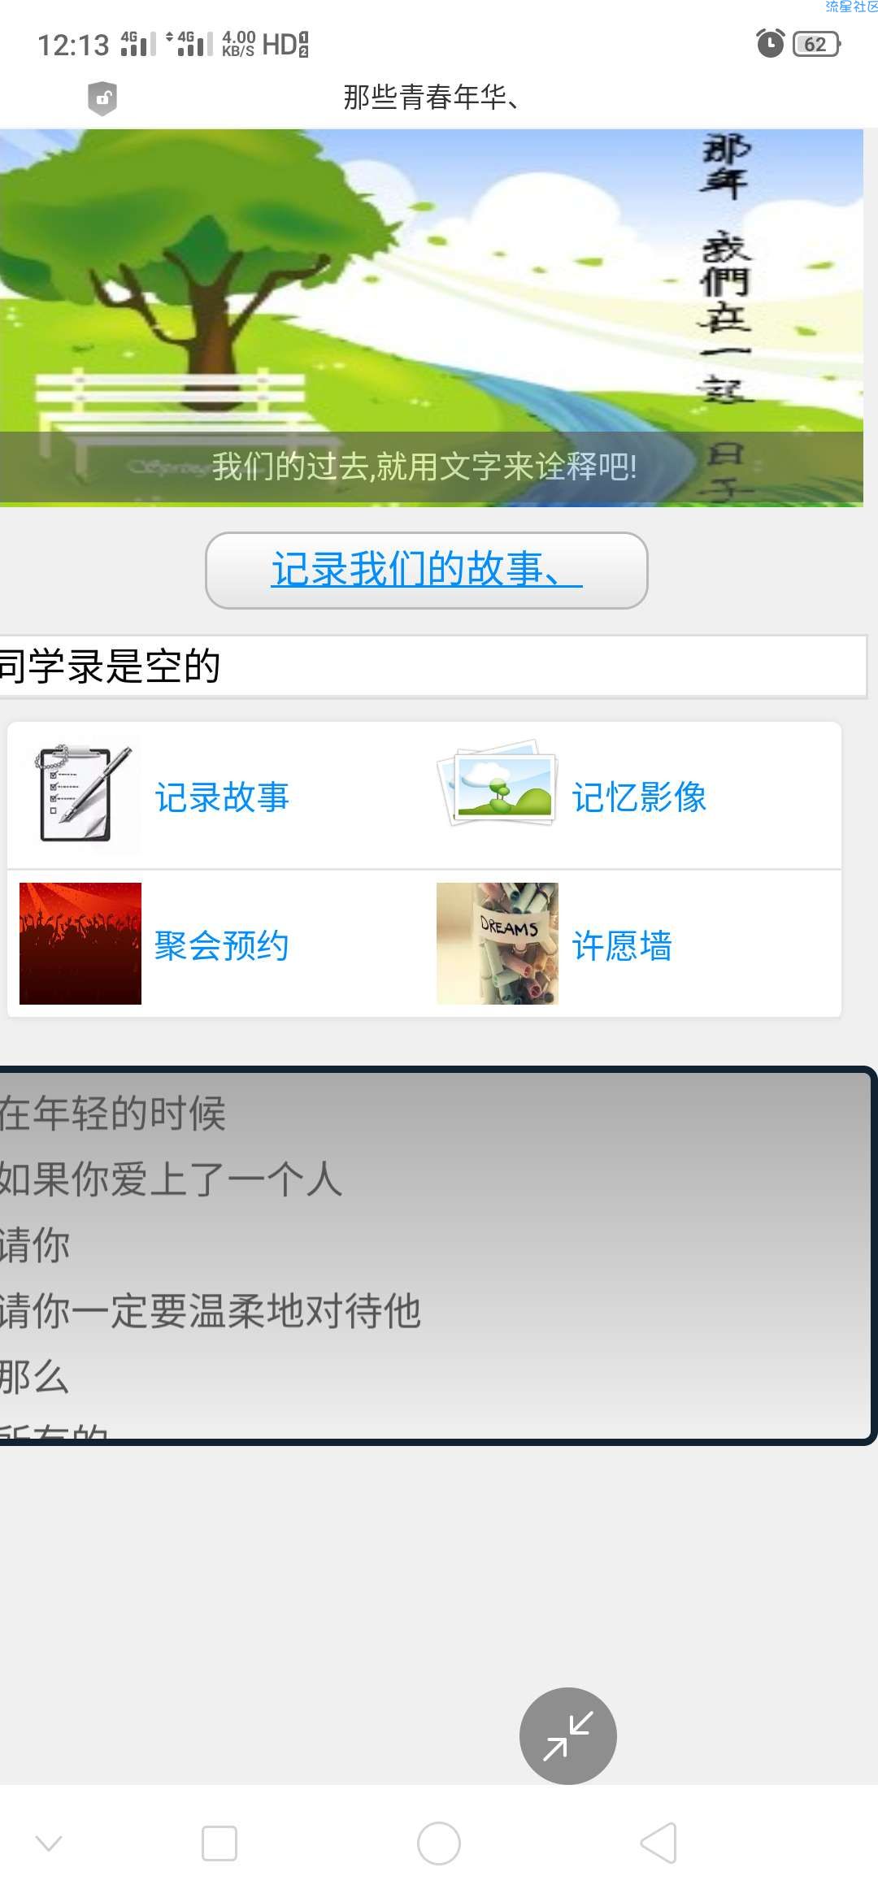The height and width of the screenshot is (1902, 878).
Task: Tap the gray circular shrink arrows button
Action: (x=568, y=1736)
